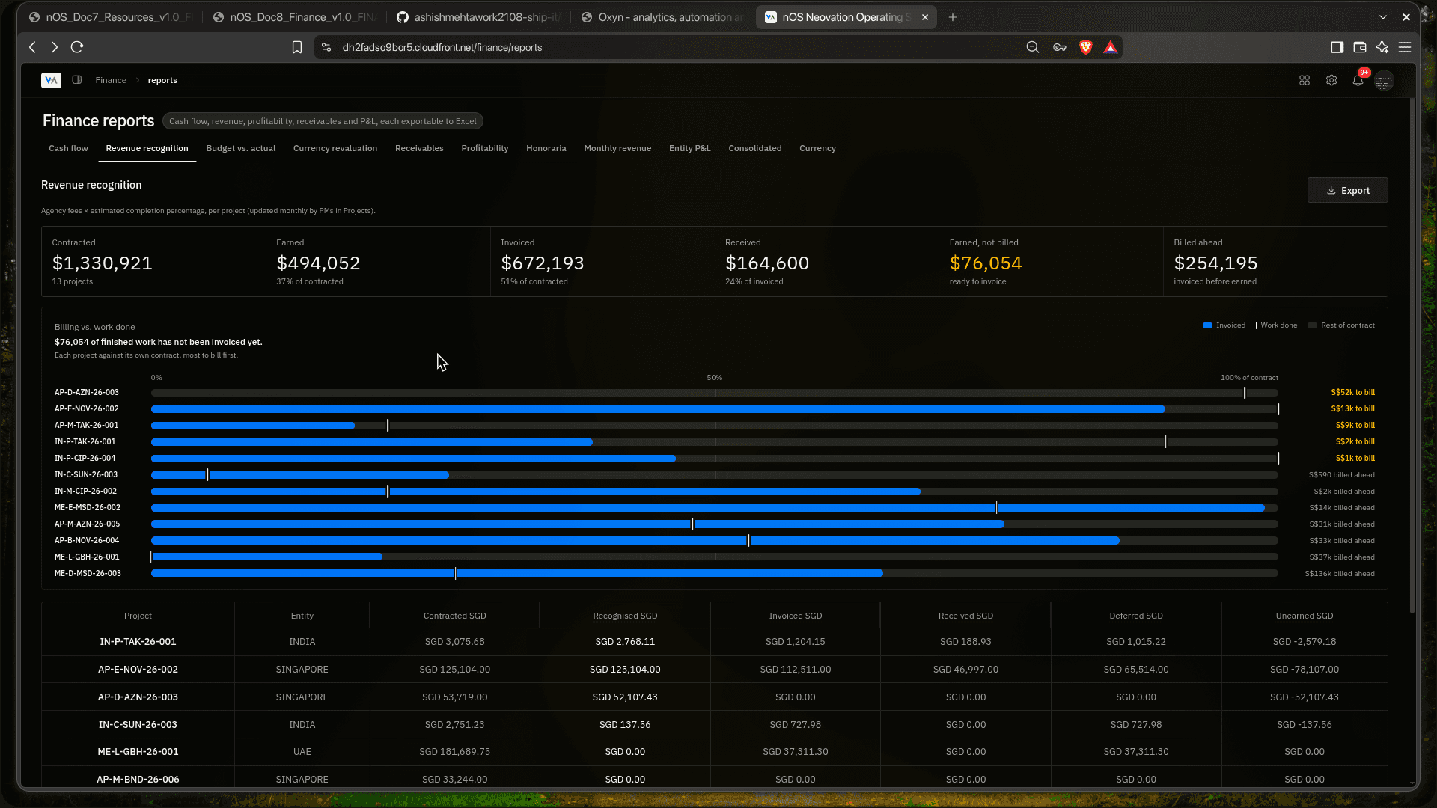This screenshot has width=1437, height=808.
Task: Reload the page
Action: 77,47
